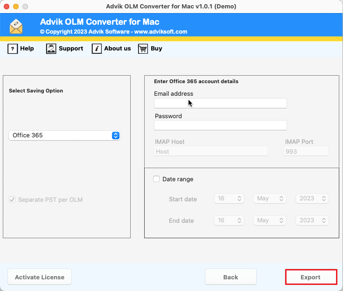Click the 'End date' label

(x=182, y=220)
